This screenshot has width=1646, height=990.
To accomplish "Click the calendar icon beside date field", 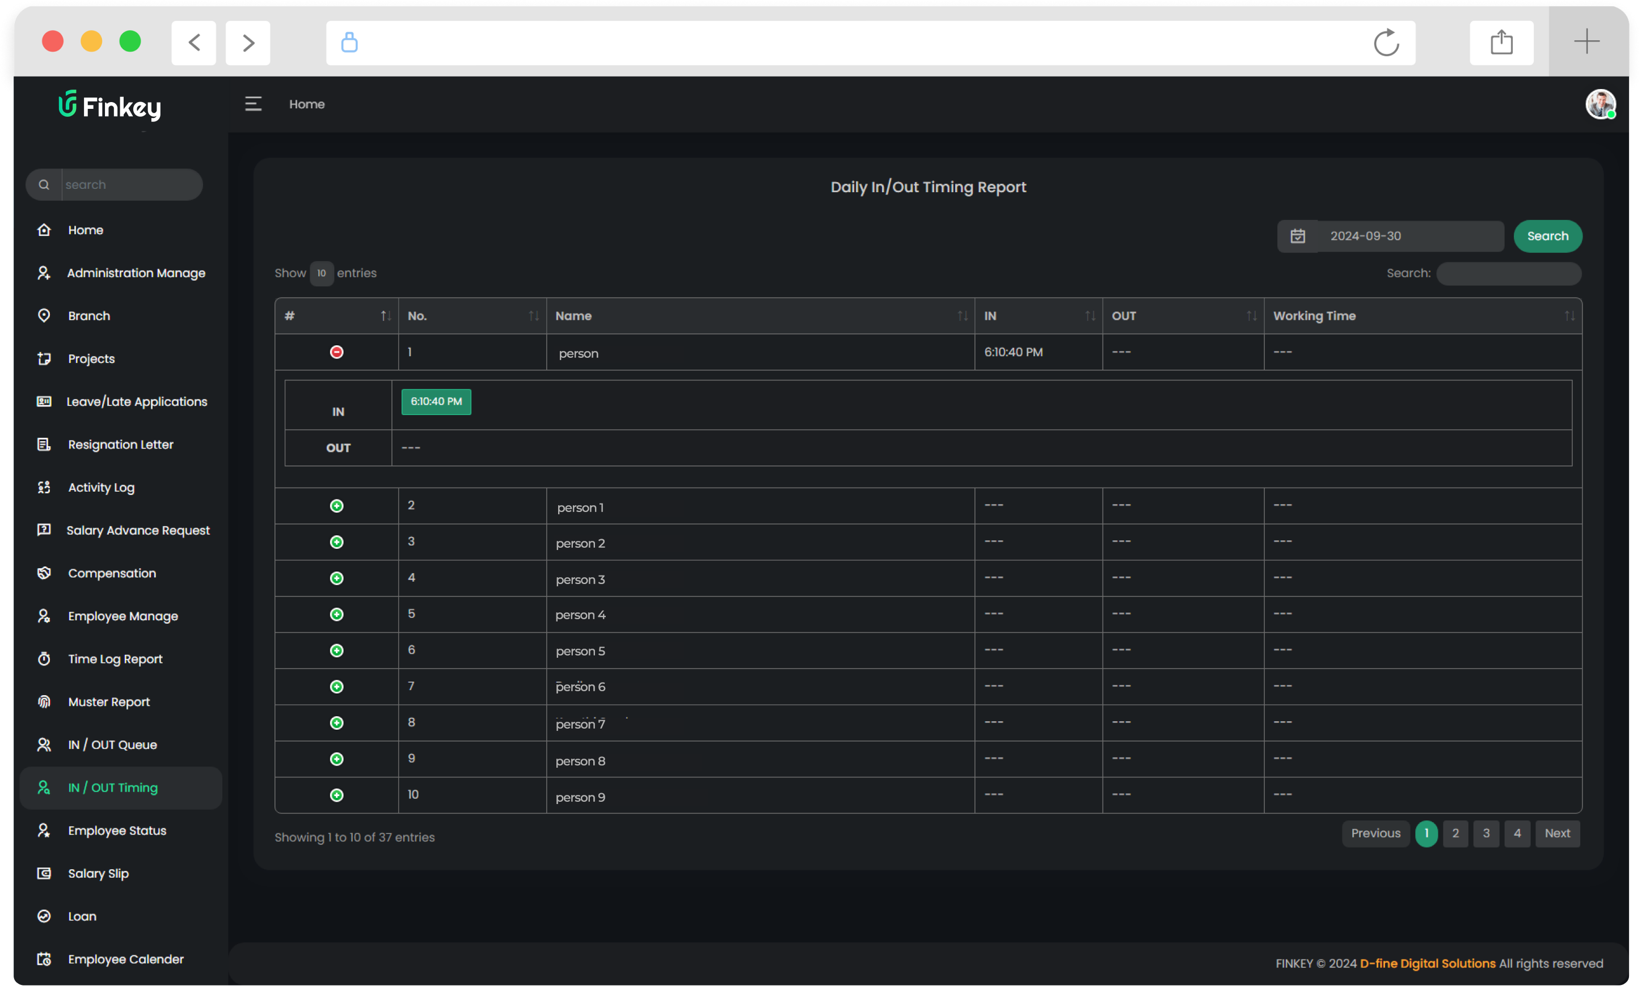I will tap(1297, 236).
